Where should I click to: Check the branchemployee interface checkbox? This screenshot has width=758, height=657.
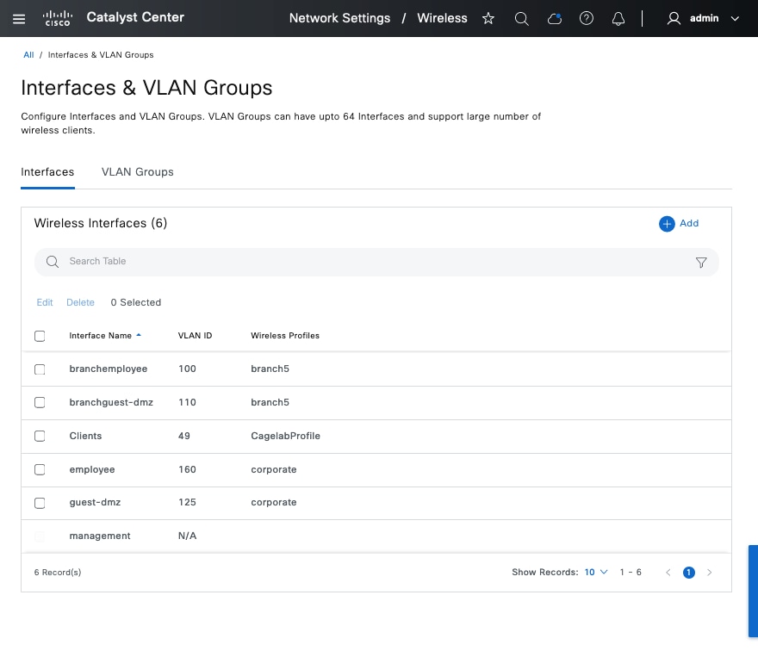pos(40,369)
